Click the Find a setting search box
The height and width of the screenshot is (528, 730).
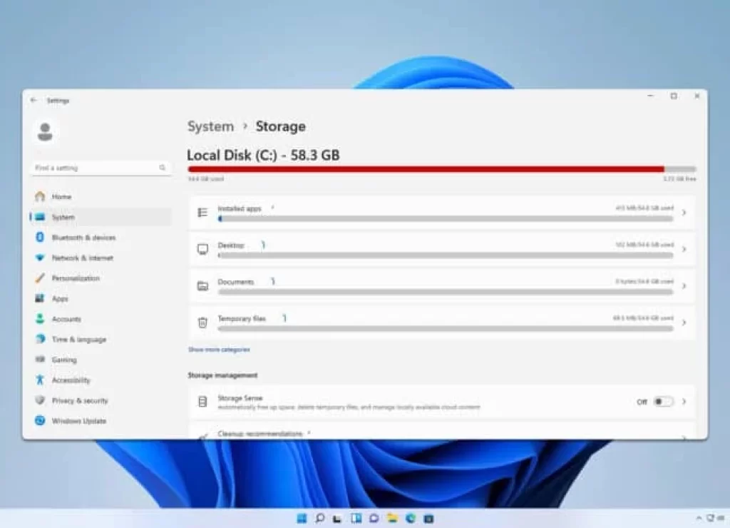[x=101, y=167]
